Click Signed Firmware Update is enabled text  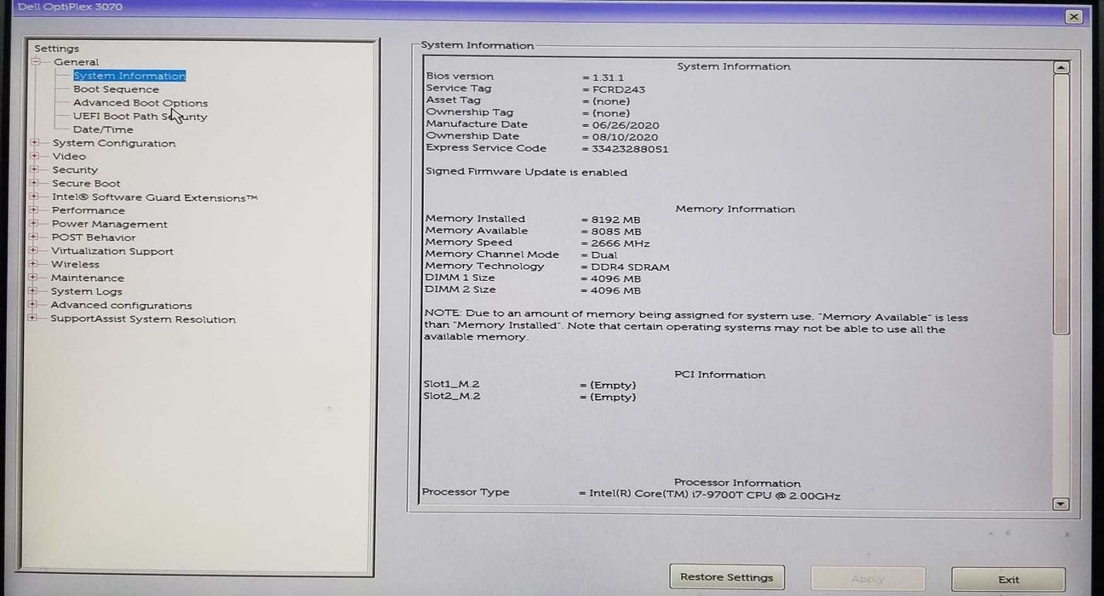[x=526, y=173]
